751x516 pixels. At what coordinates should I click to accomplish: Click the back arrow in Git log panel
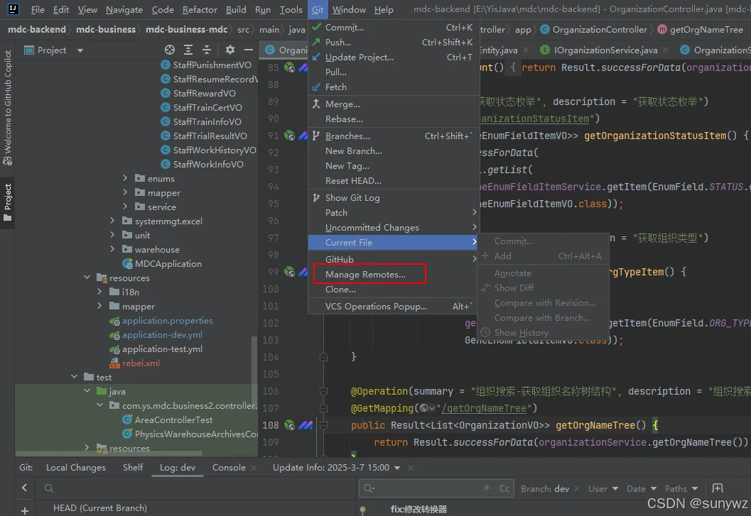point(24,488)
